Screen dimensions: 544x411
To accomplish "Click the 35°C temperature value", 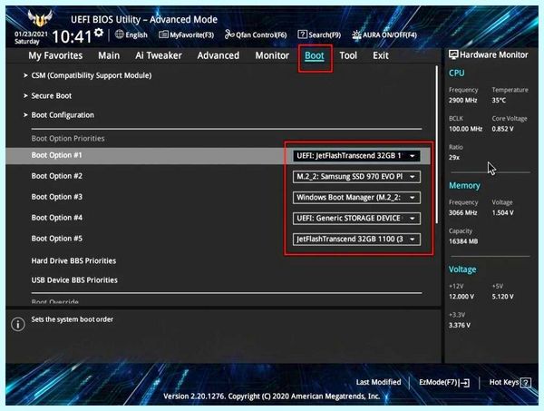I will (499, 101).
